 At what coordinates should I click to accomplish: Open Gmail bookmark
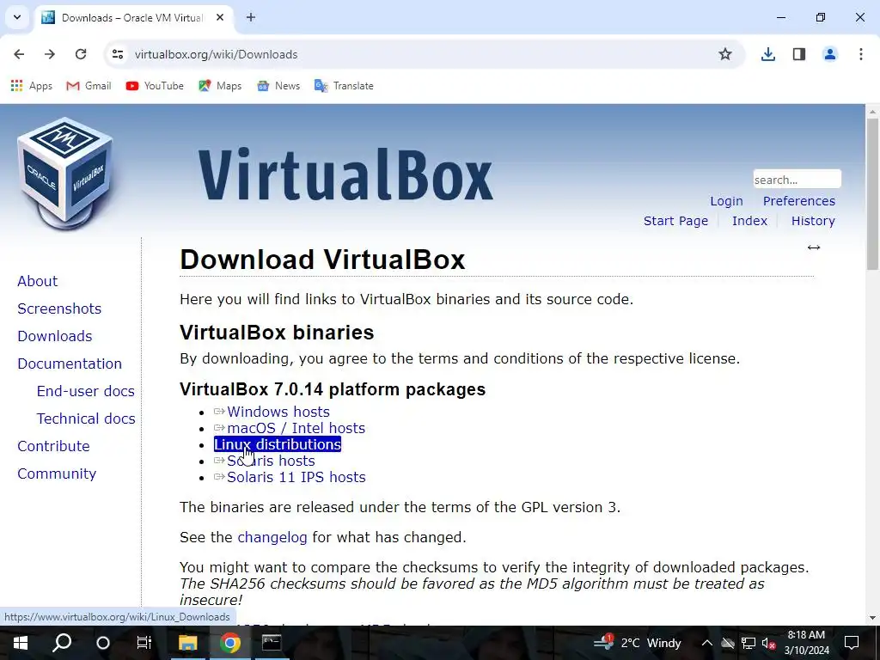89,86
